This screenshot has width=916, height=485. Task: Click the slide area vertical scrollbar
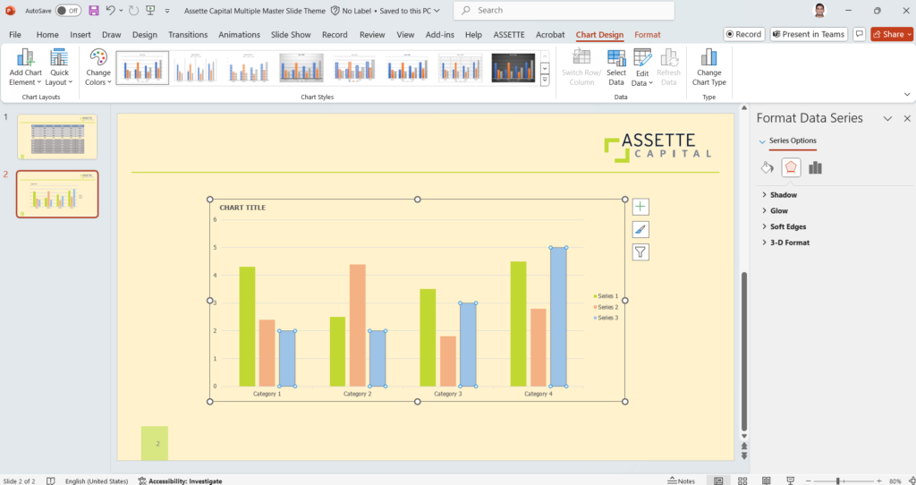pyautogui.click(x=743, y=351)
